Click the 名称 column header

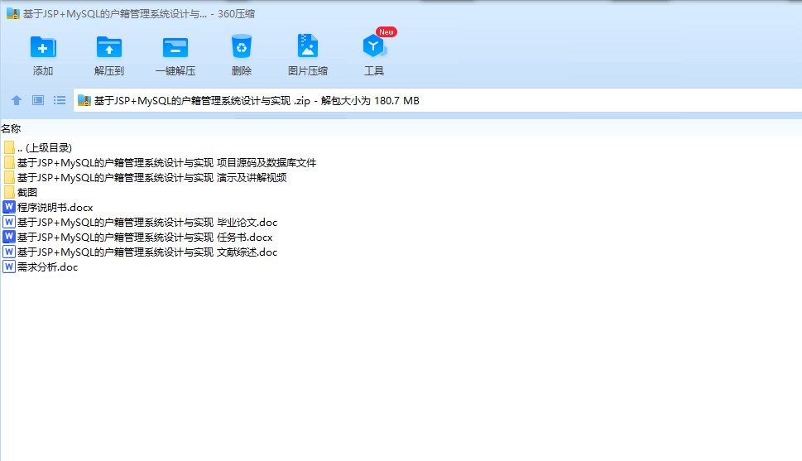[x=11, y=129]
